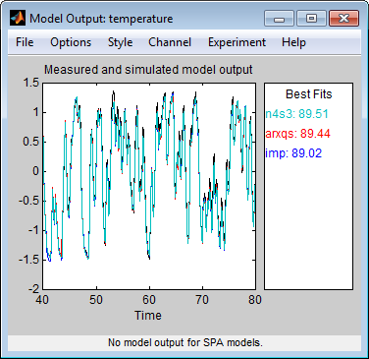Click the status message about SPA models
This screenshot has width=369, height=359.
tap(185, 342)
